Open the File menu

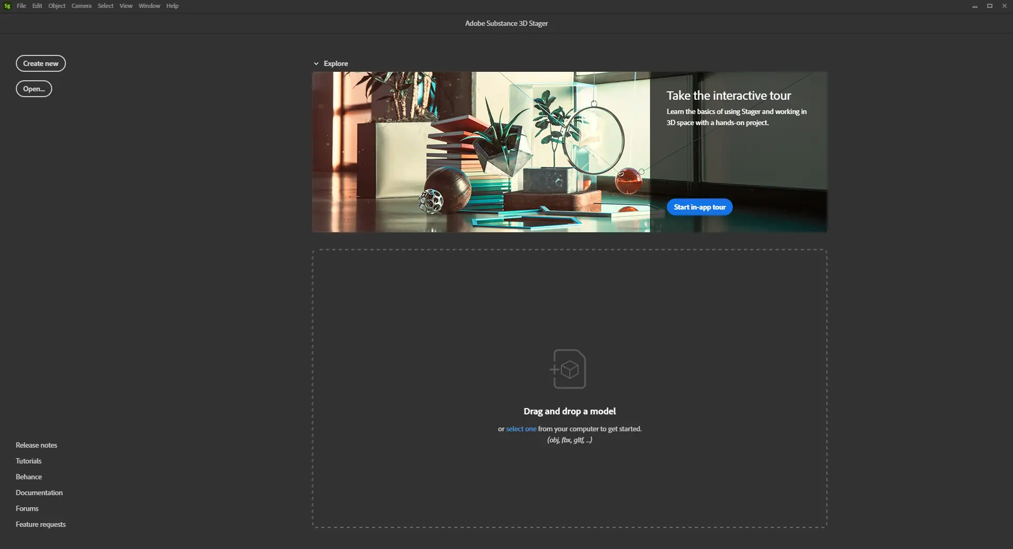21,6
